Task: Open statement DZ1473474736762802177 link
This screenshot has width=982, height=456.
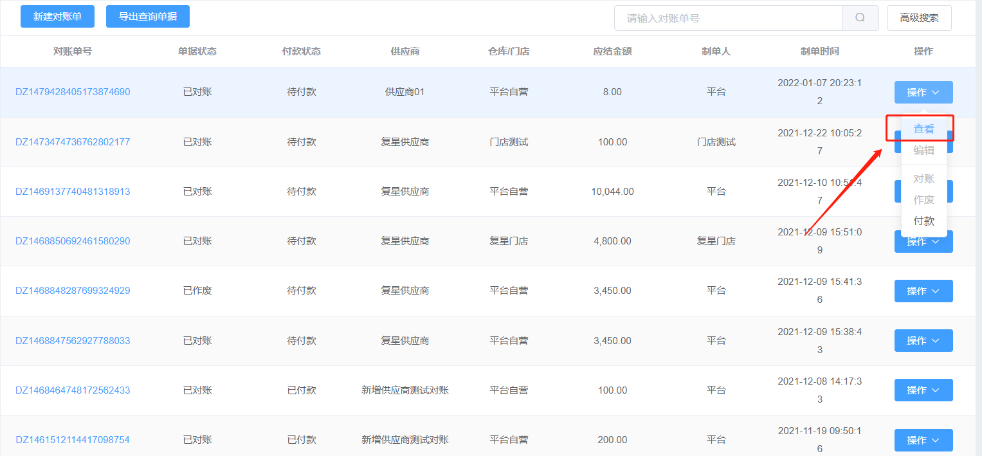Action: click(73, 142)
